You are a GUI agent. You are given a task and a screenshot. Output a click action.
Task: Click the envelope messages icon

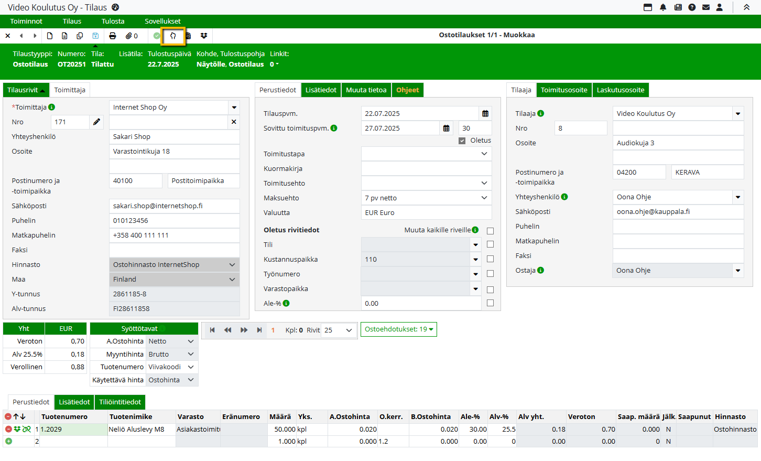(706, 7)
